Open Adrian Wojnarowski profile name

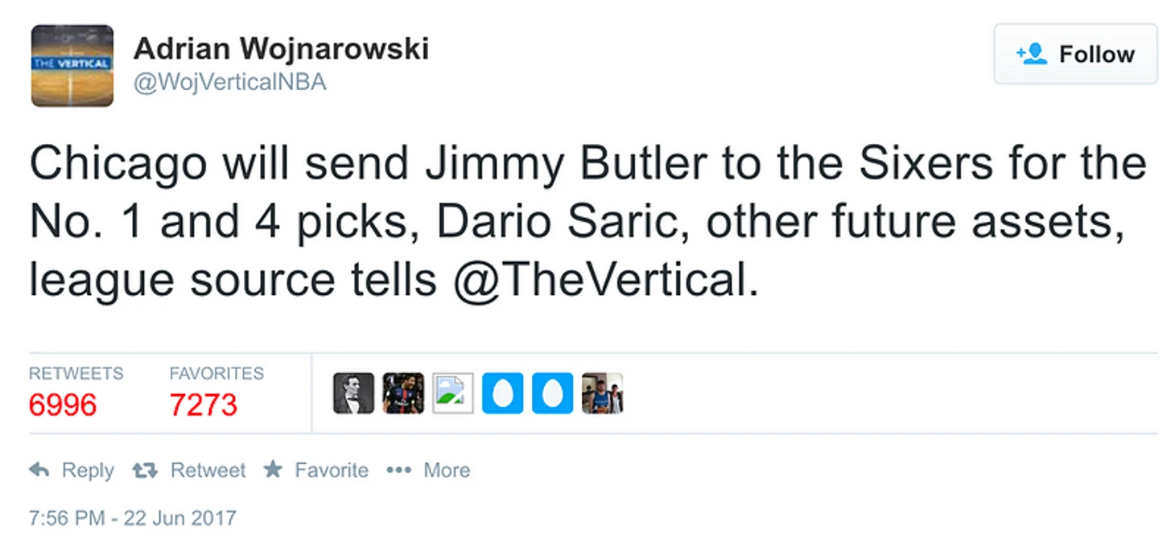281,48
